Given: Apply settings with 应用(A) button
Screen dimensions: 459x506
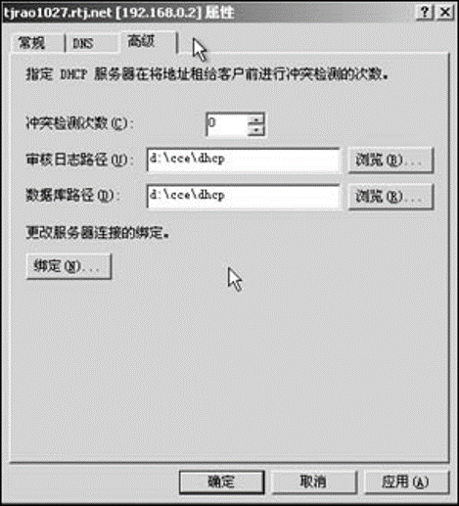Looking at the screenshot, I should point(406,482).
